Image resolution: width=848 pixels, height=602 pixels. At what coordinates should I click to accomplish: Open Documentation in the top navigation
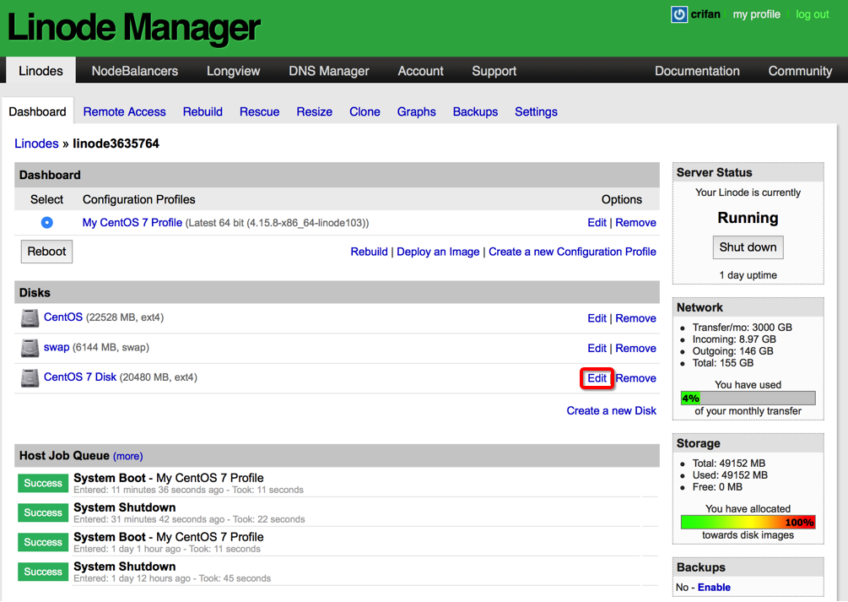pyautogui.click(x=697, y=71)
